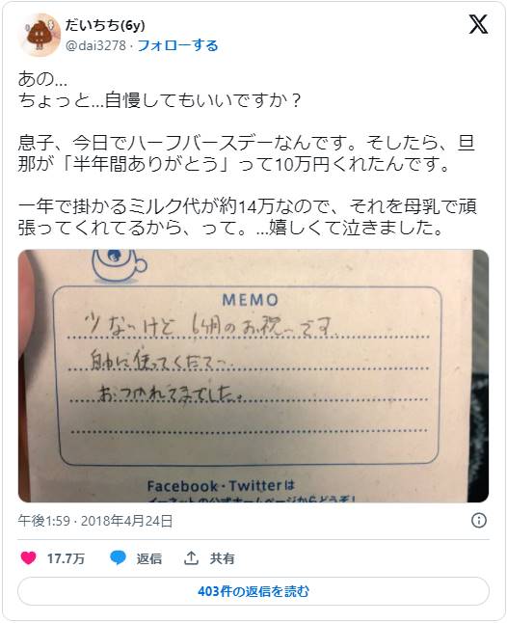507x623 pixels.
Task: Click the フォローする follow link
Action: point(177,45)
